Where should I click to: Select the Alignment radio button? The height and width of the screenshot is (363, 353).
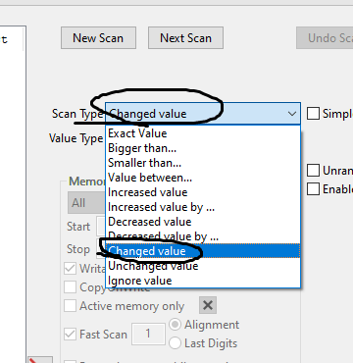coord(176,325)
